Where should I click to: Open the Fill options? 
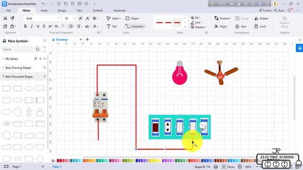point(196,17)
